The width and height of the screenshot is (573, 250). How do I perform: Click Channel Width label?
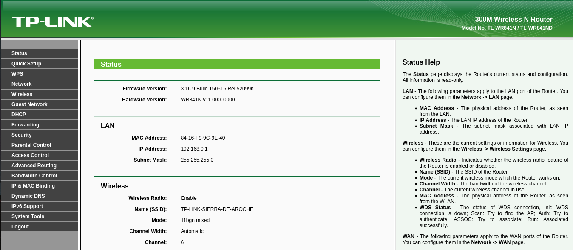coord(148,231)
